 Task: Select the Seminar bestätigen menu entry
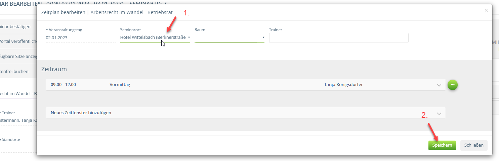click(17, 27)
